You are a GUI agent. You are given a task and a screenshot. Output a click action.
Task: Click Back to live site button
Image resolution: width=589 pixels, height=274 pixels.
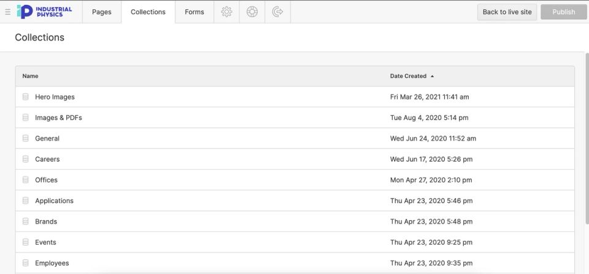507,12
